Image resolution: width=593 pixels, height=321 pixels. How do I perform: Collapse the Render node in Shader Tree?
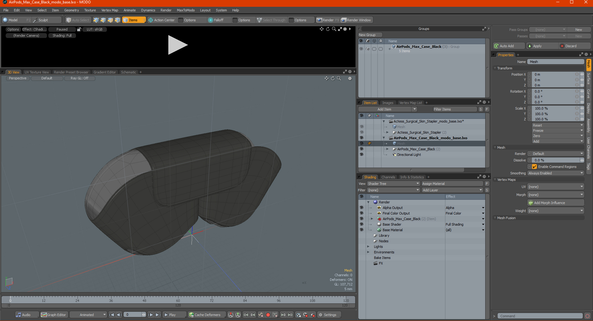pos(368,202)
